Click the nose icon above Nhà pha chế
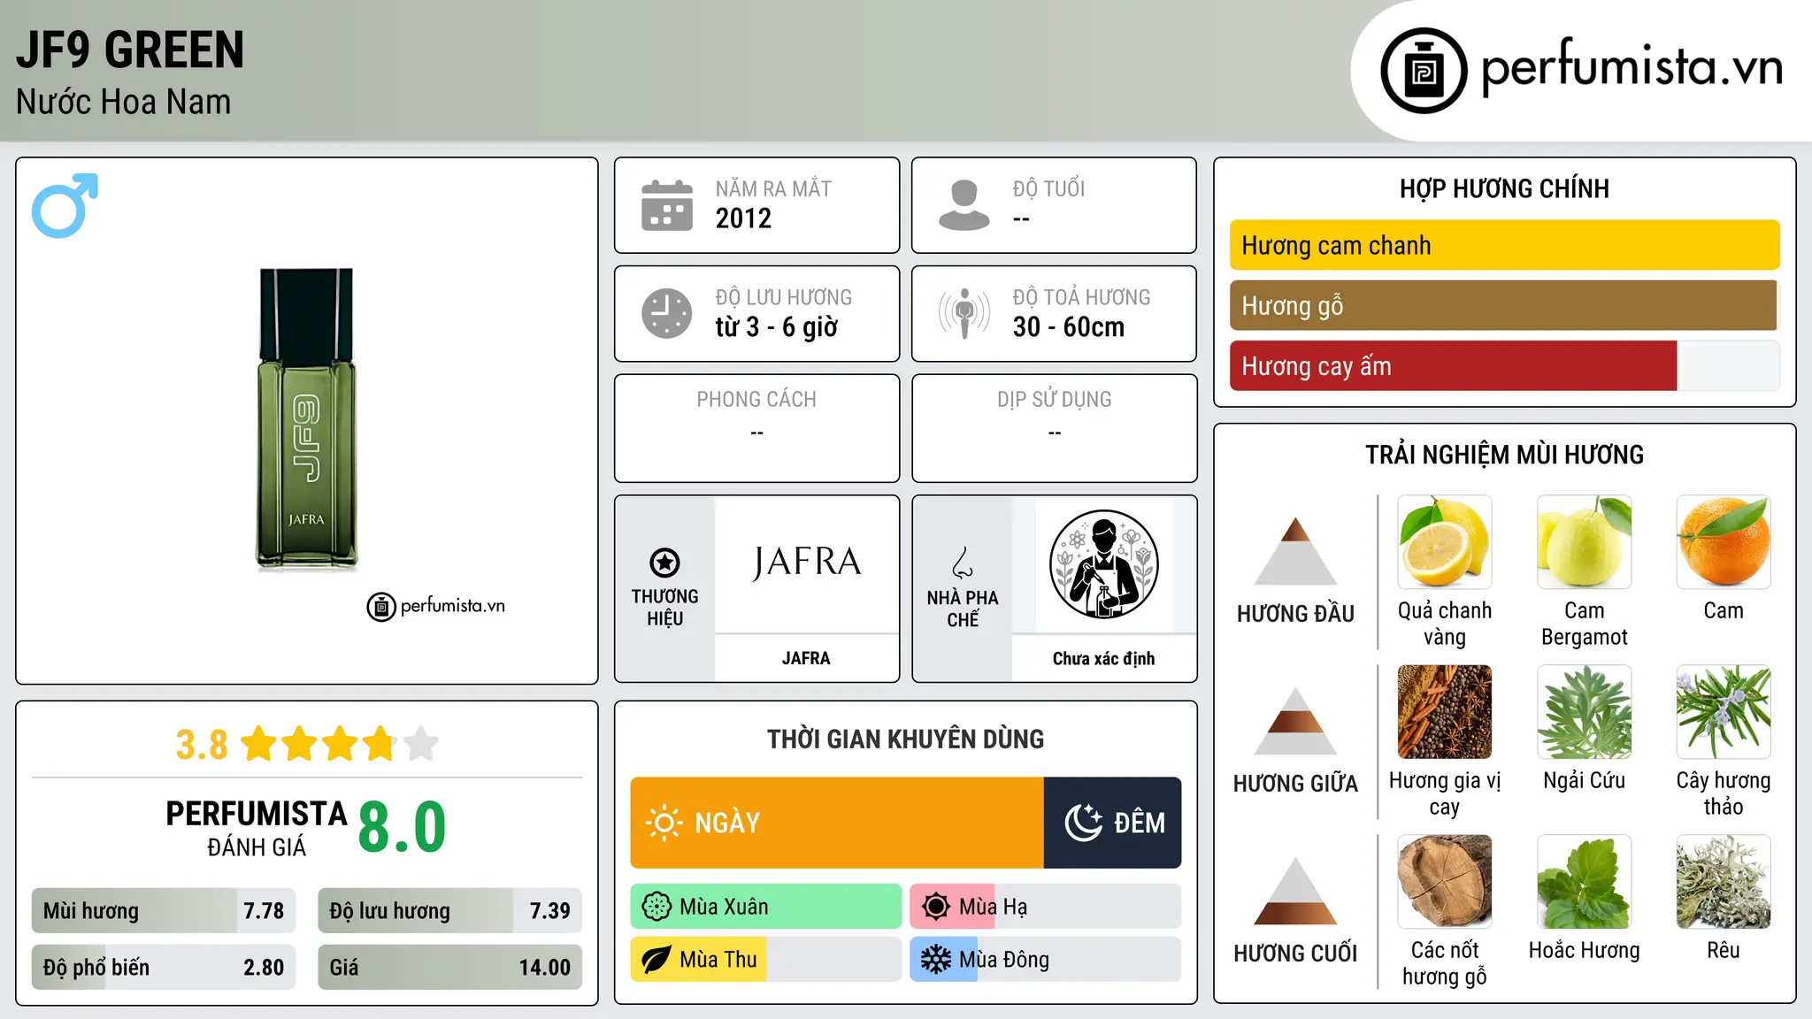 click(x=963, y=563)
